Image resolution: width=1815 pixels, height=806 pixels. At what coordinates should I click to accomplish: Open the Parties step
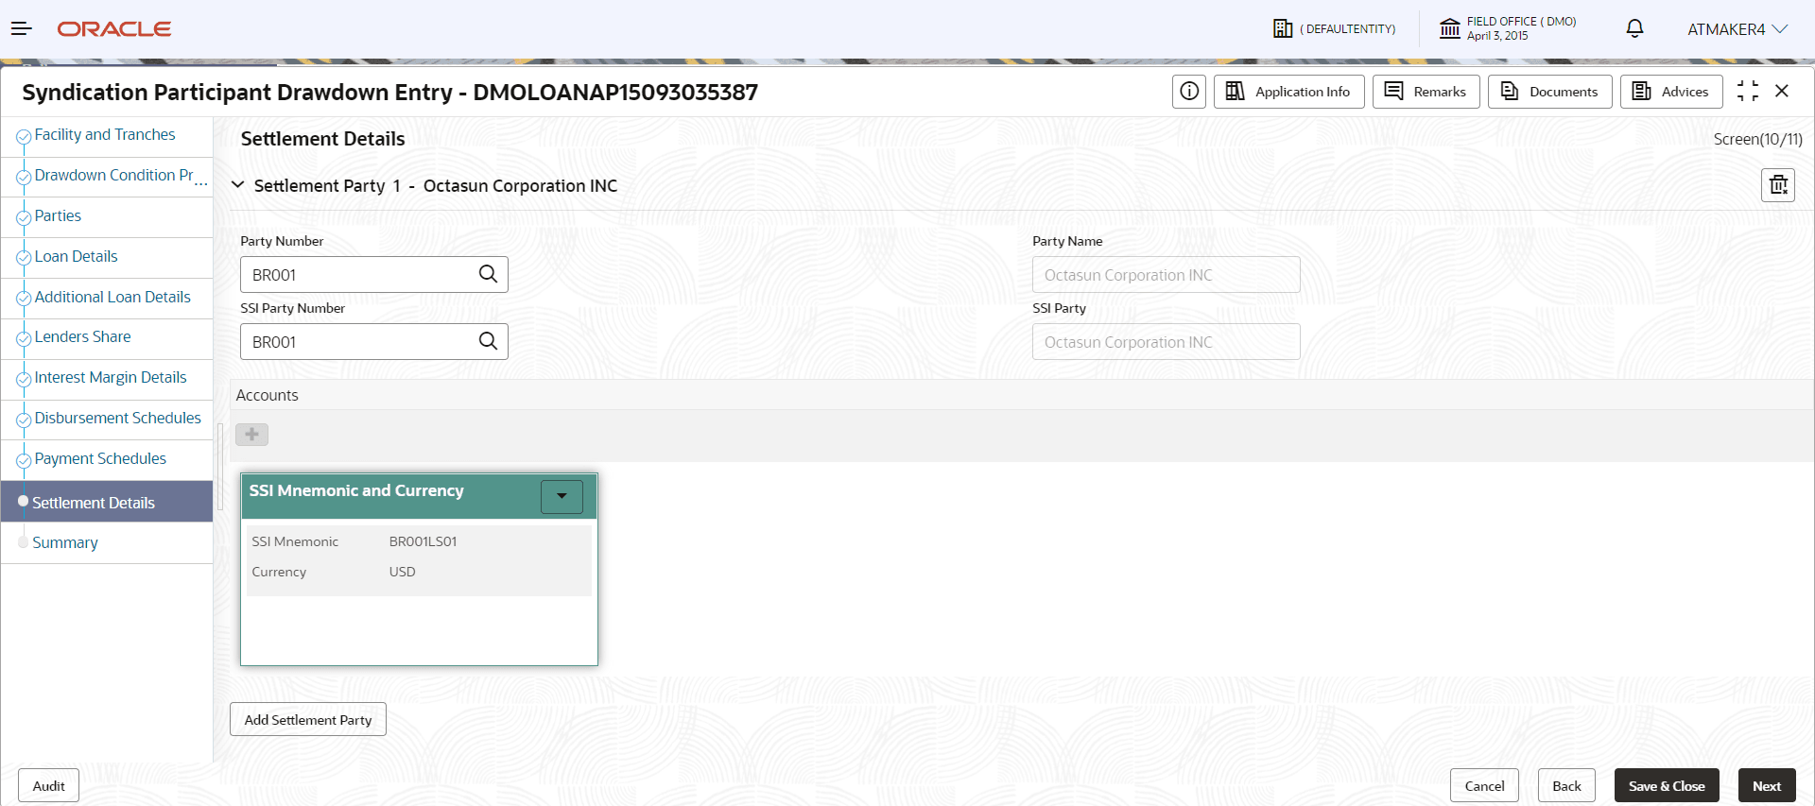click(58, 216)
